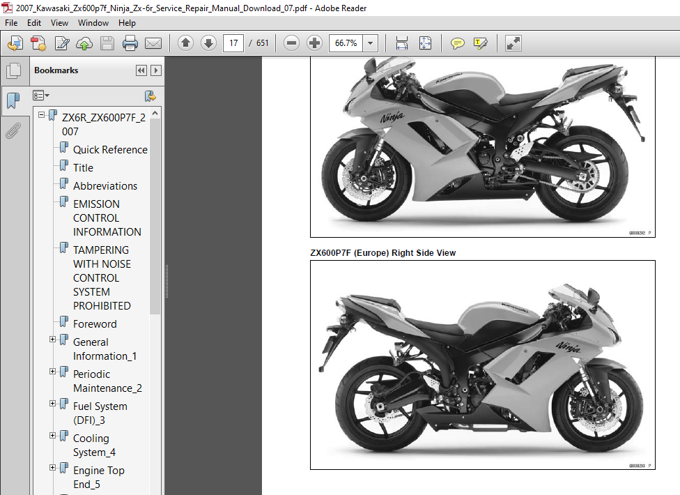The width and height of the screenshot is (680, 495).
Task: Click the expand panel right-arrow button
Action: pos(156,70)
